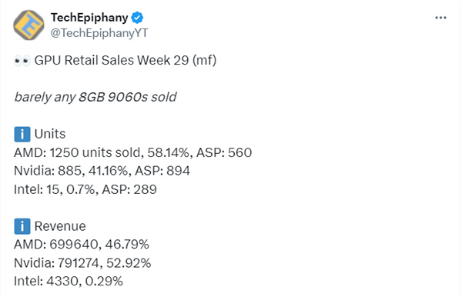Click the info icon beside Units
This screenshot has width=462, height=297.
pos(22,134)
